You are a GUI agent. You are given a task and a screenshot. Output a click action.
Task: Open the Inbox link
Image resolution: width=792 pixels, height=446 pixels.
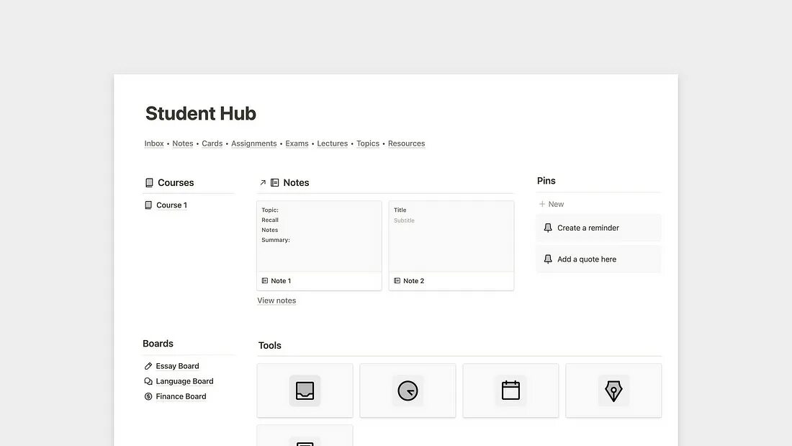154,143
